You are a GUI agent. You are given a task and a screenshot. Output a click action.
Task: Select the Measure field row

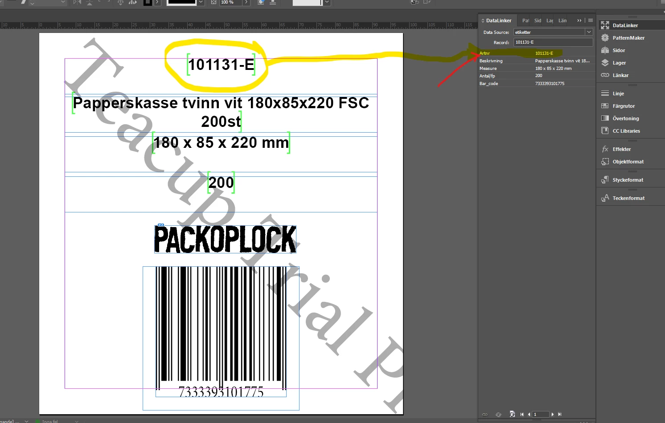coord(537,68)
